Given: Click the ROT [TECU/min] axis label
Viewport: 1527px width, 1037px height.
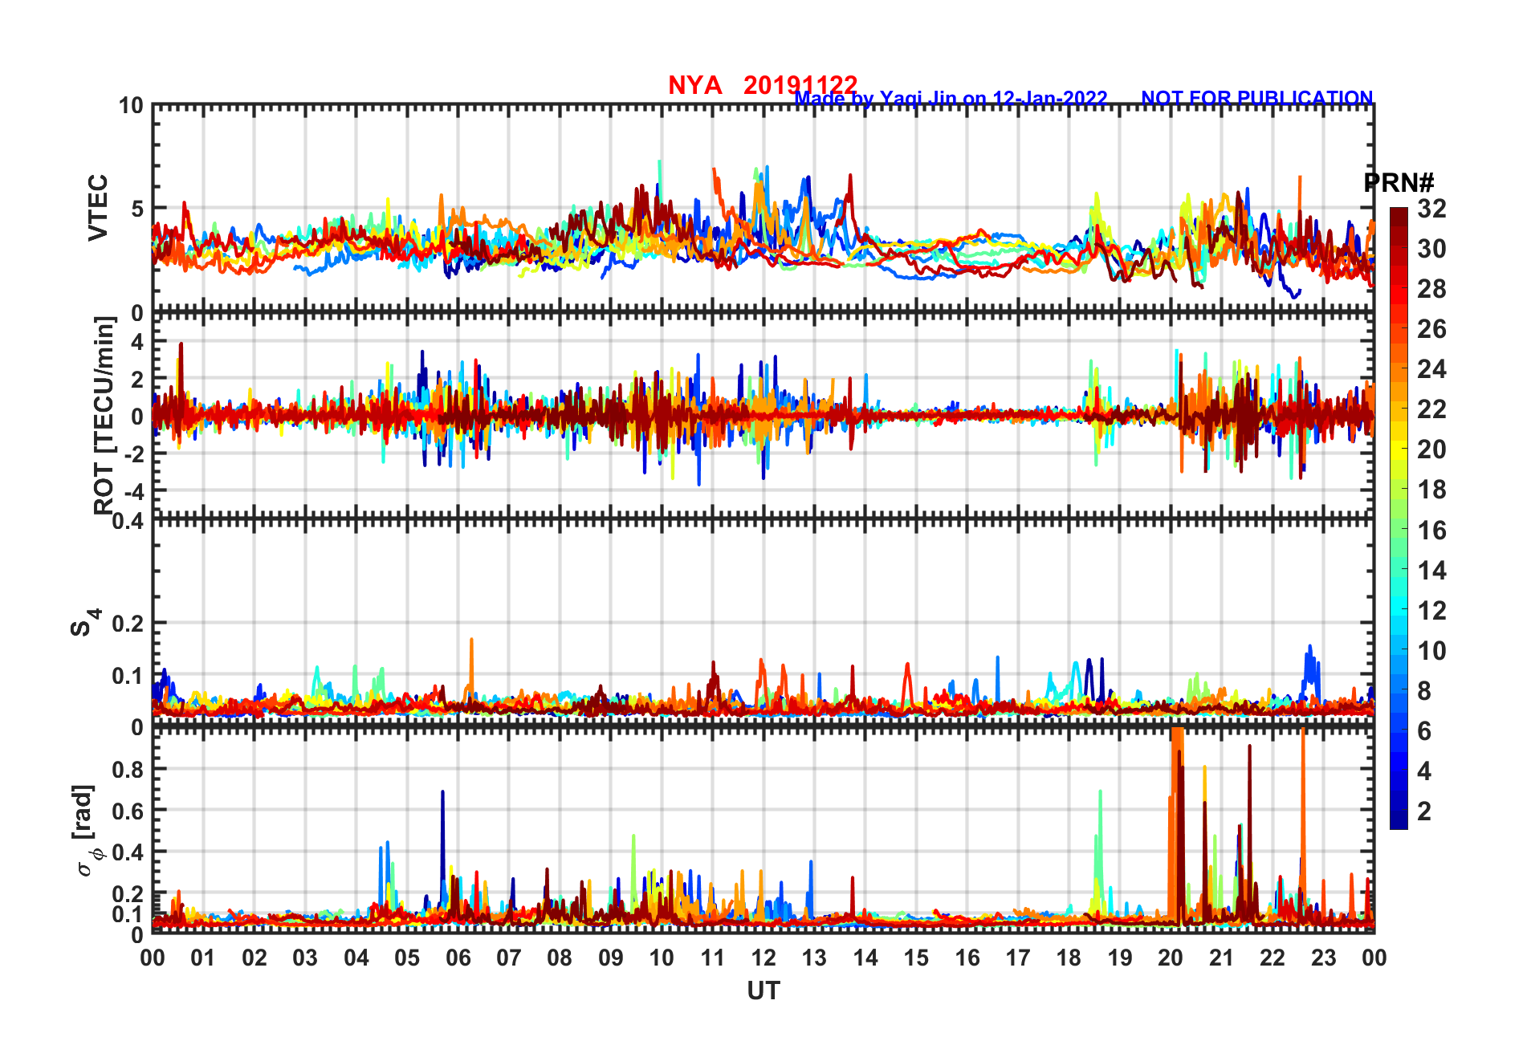Looking at the screenshot, I should pos(104,415).
